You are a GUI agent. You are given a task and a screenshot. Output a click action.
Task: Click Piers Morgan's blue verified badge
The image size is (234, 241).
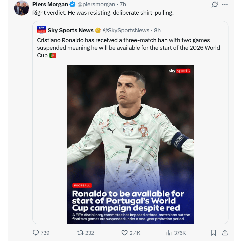[72, 5]
